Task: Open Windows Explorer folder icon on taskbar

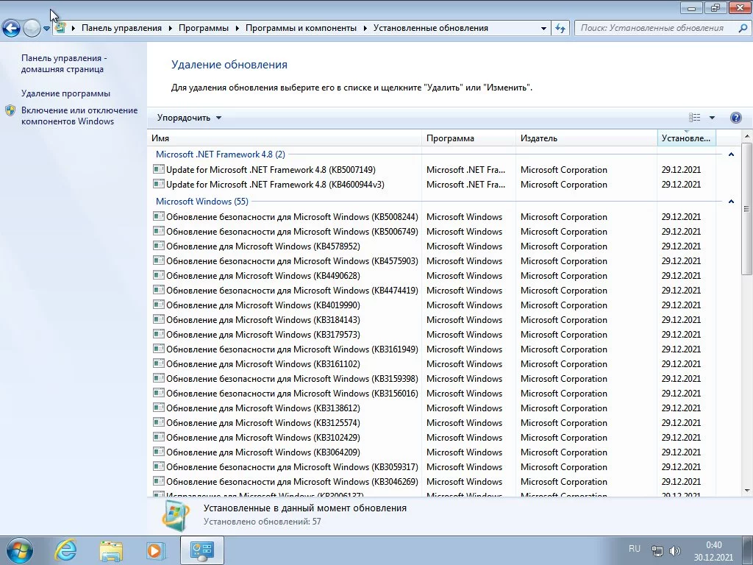Action: [x=111, y=550]
